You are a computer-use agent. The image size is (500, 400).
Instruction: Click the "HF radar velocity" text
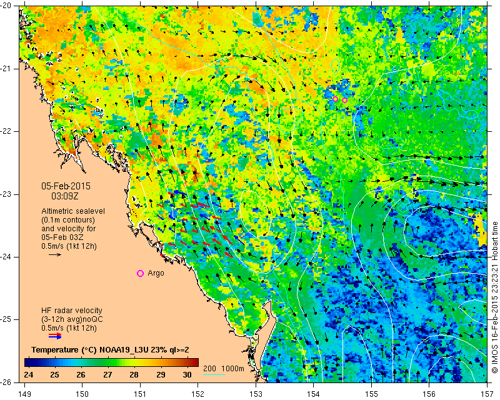pyautogui.click(x=72, y=311)
